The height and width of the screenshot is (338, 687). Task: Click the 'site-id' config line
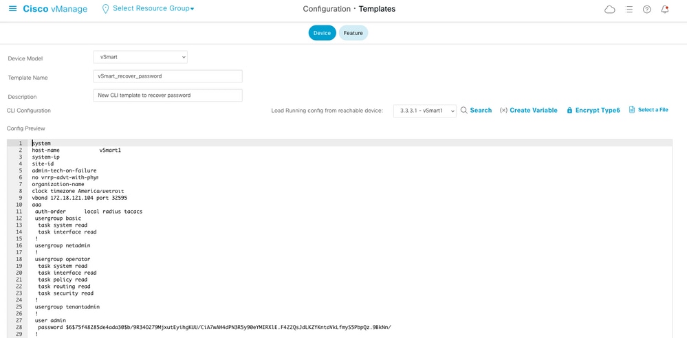pyautogui.click(x=43, y=164)
